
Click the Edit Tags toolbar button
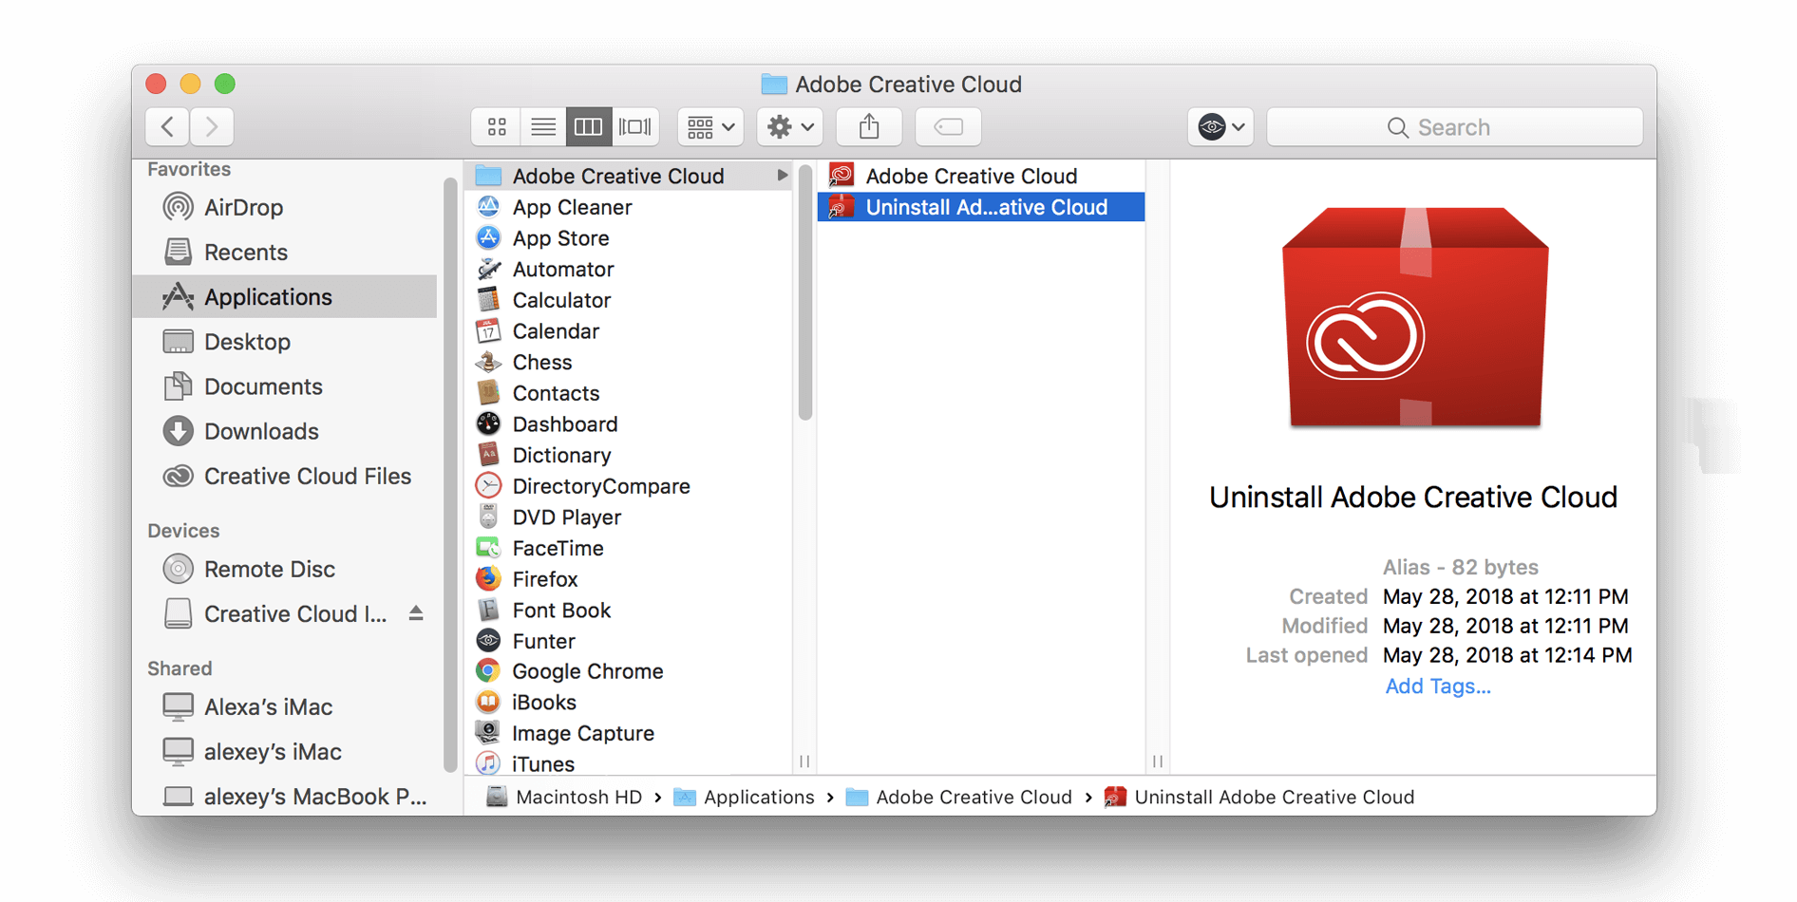pos(948,126)
